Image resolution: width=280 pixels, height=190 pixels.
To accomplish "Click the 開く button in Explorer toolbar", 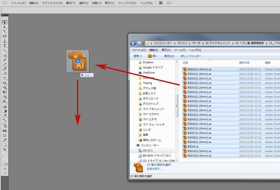I will click(153, 56).
